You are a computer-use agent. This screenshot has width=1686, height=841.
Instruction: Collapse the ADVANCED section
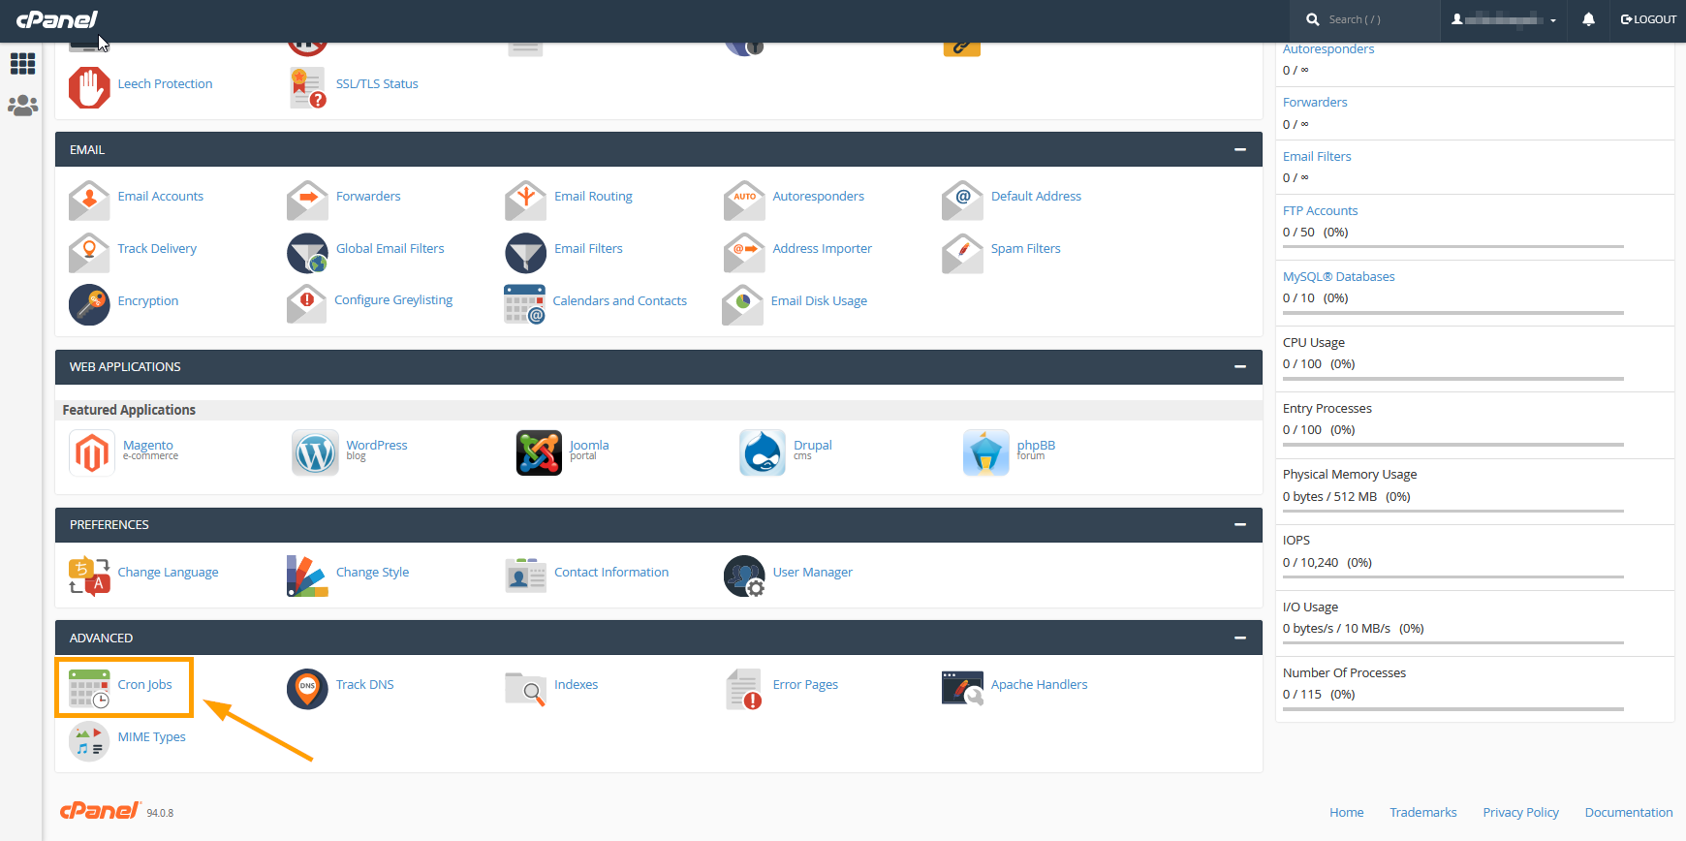coord(1239,638)
